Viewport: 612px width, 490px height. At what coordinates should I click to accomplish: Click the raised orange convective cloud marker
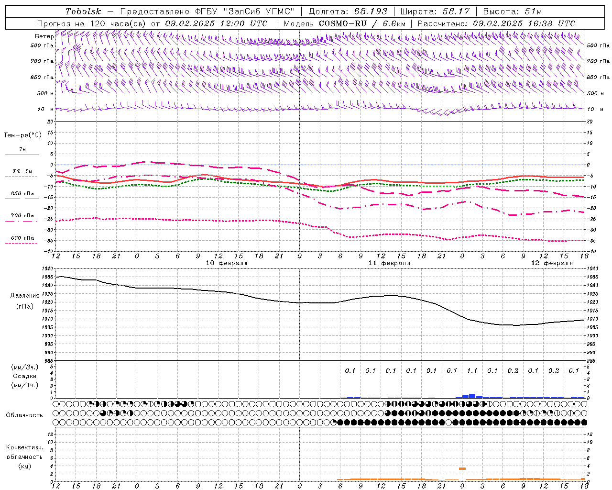(x=462, y=468)
